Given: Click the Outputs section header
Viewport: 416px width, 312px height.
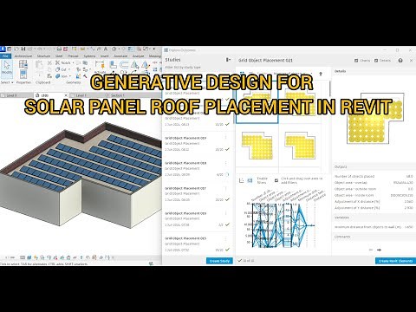Looking at the screenshot, I should pos(374,166).
